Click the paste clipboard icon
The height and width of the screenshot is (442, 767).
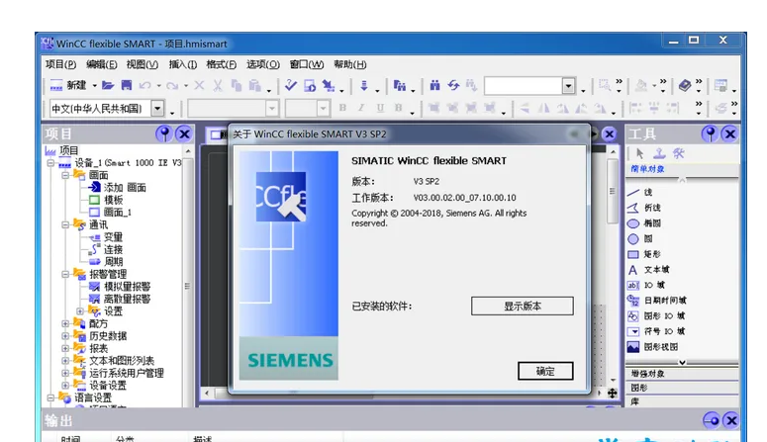pos(255,86)
